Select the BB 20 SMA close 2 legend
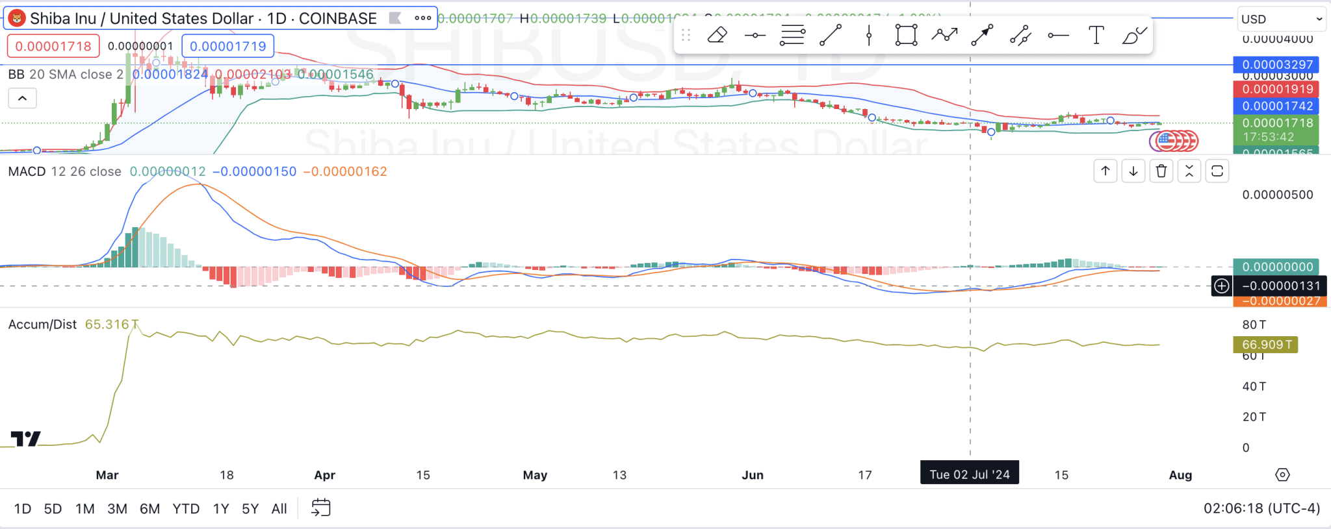The width and height of the screenshot is (1331, 529). click(65, 75)
